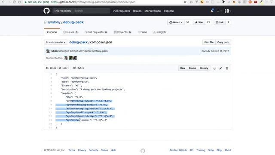
Task: Switch to the Wiki tab
Action: tap(142, 32)
